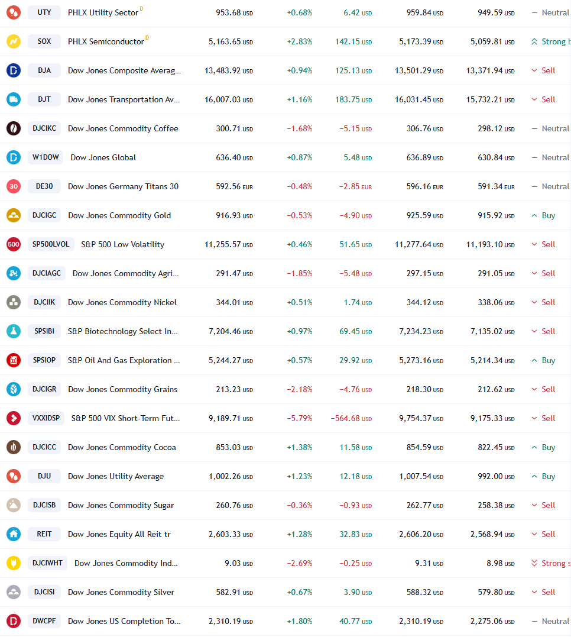Open Dow Jones Utility Average link
The height and width of the screenshot is (637, 571).
point(116,476)
